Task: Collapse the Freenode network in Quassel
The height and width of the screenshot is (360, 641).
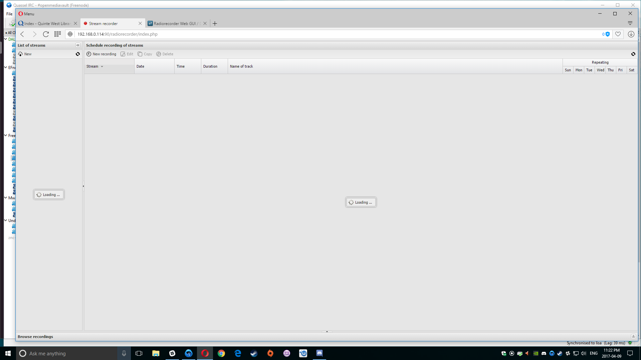Action: tap(6, 135)
